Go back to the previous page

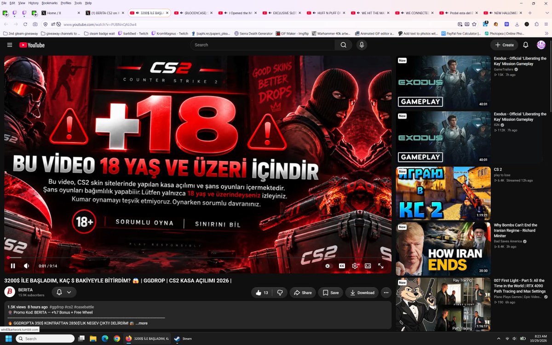(6, 24)
